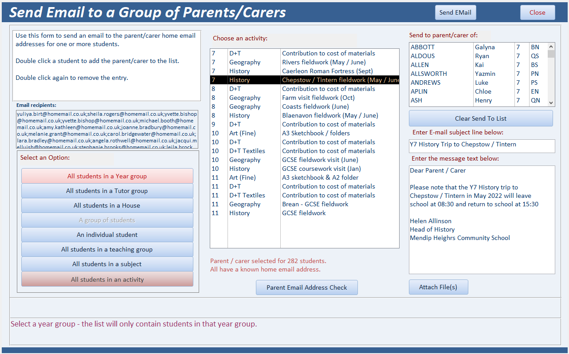Select Farm visit fieldwork (Oct) activity

click(305, 98)
